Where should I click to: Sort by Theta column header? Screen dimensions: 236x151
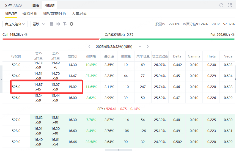(211, 56)
